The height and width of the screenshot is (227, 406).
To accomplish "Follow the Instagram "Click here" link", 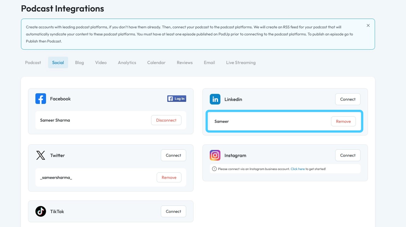I will point(298,169).
